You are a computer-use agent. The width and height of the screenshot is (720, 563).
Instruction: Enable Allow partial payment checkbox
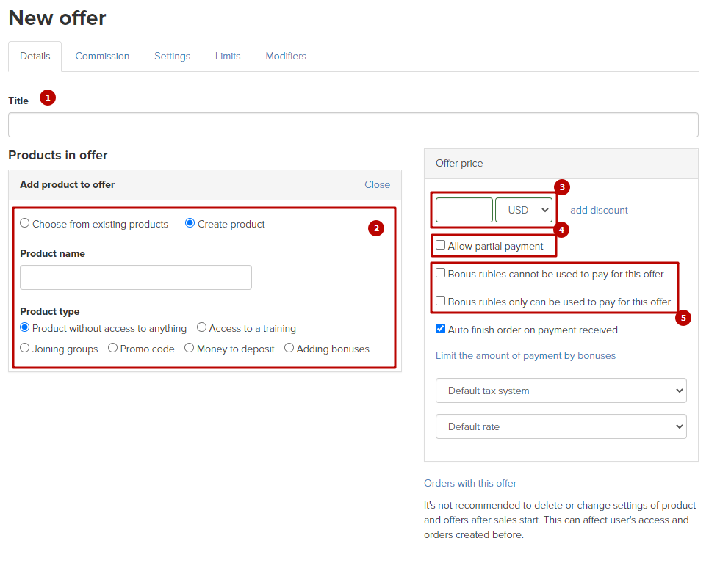pos(440,245)
